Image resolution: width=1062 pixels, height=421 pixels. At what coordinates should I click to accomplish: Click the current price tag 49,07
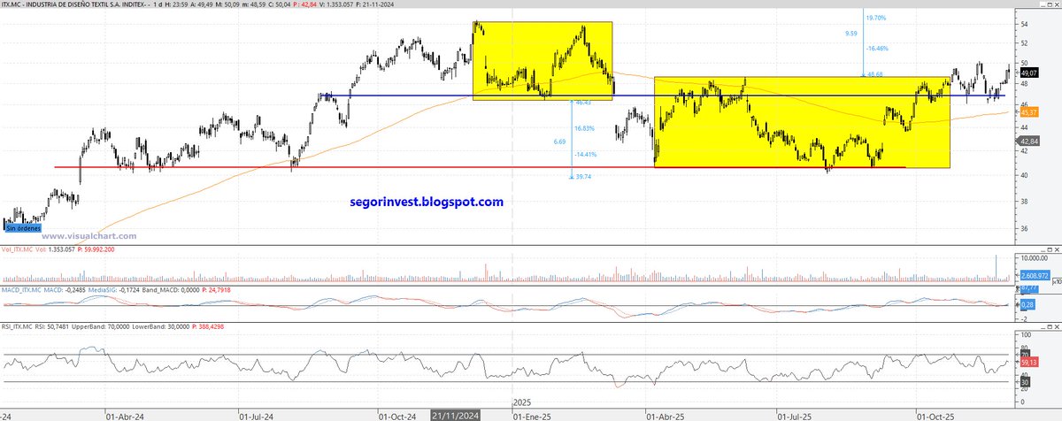(x=1027, y=73)
